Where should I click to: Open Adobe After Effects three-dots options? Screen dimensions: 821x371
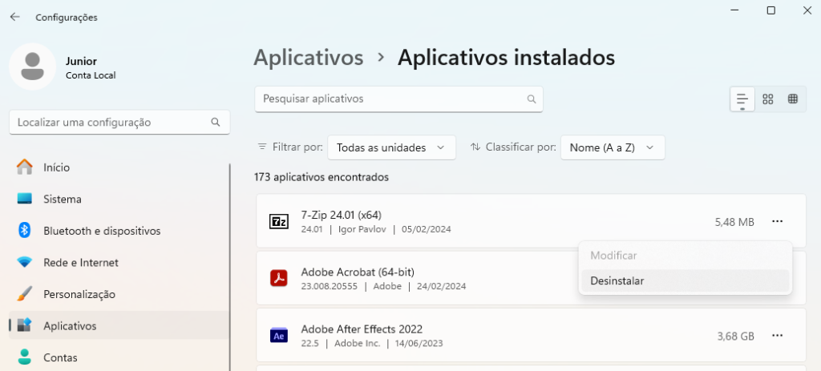pos(777,336)
